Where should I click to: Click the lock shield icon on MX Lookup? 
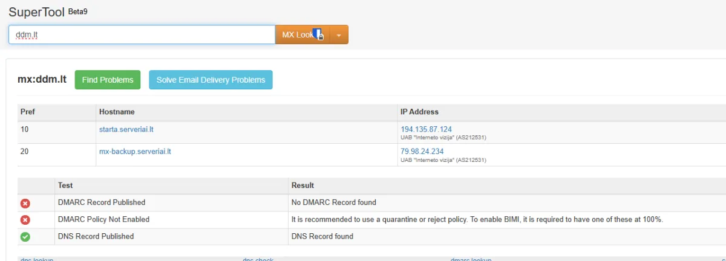pos(319,34)
